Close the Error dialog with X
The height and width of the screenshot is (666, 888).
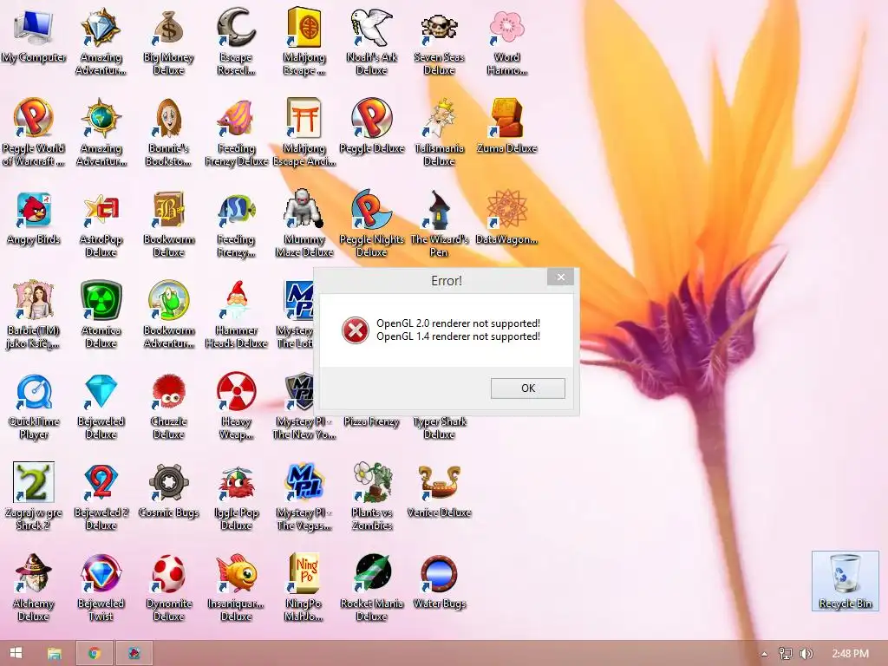pos(561,277)
